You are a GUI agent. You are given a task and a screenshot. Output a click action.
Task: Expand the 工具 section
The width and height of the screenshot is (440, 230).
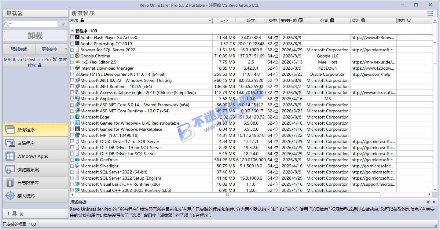35,214
